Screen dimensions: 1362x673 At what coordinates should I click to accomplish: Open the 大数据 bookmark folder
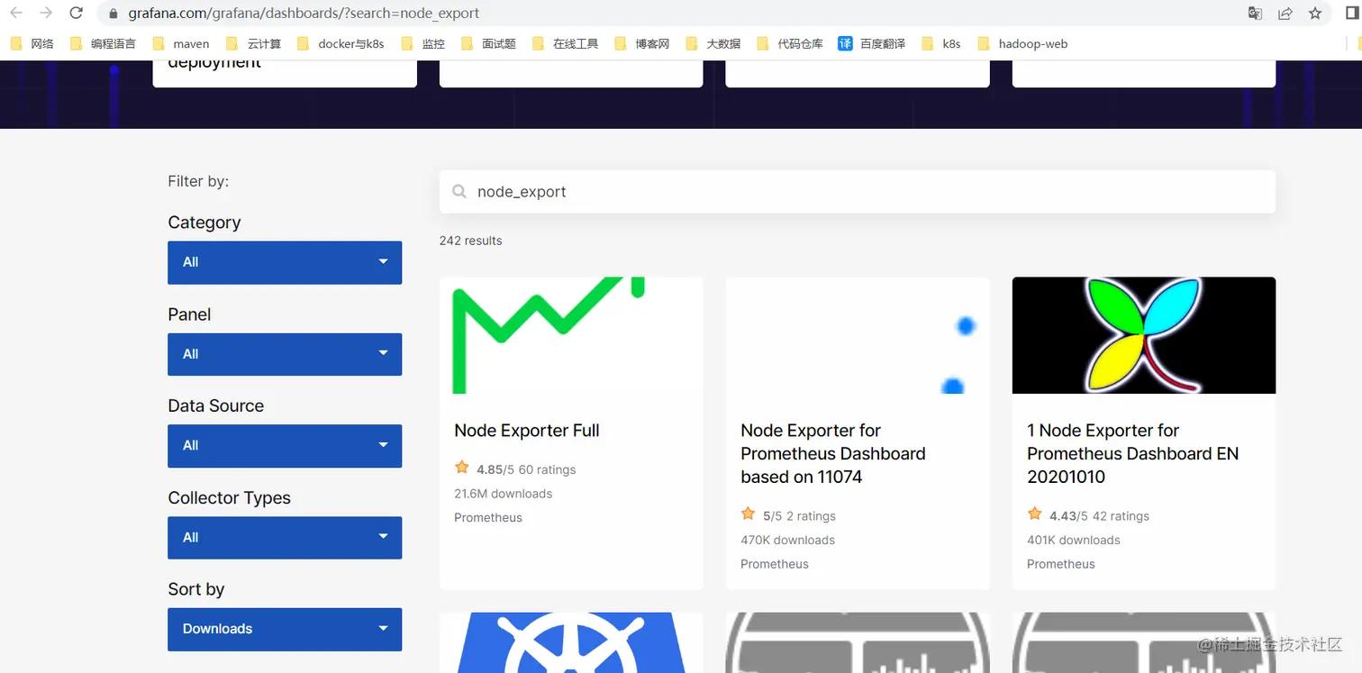coord(713,43)
